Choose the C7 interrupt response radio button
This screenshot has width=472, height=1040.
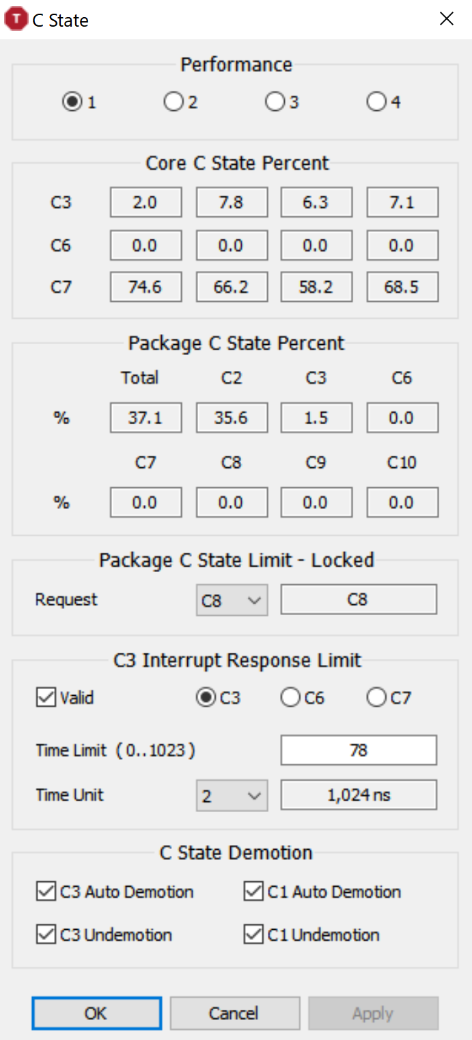click(x=376, y=698)
